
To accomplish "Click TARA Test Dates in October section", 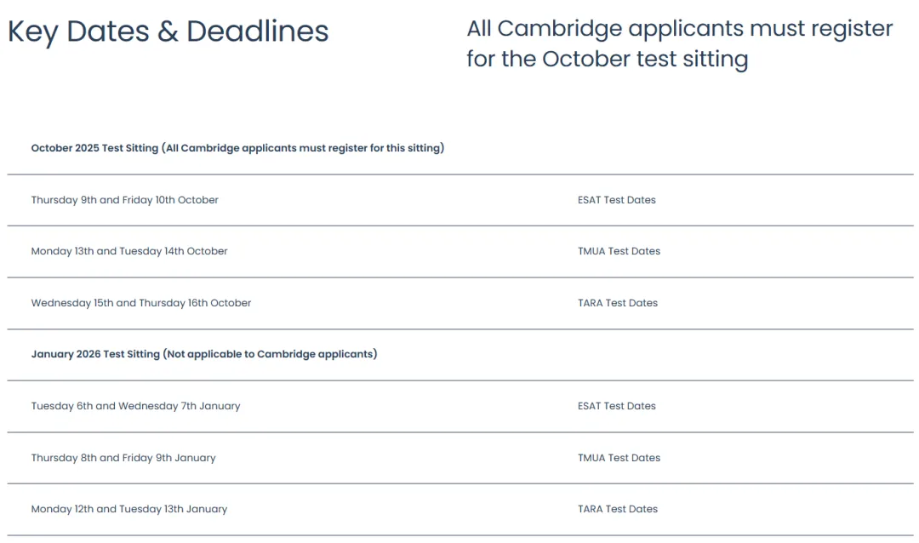I will coord(618,303).
